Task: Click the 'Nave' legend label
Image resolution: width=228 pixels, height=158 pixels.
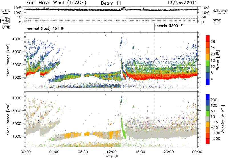Action: [x=217, y=20]
